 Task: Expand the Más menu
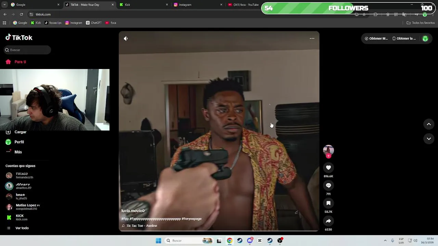click(x=14, y=152)
